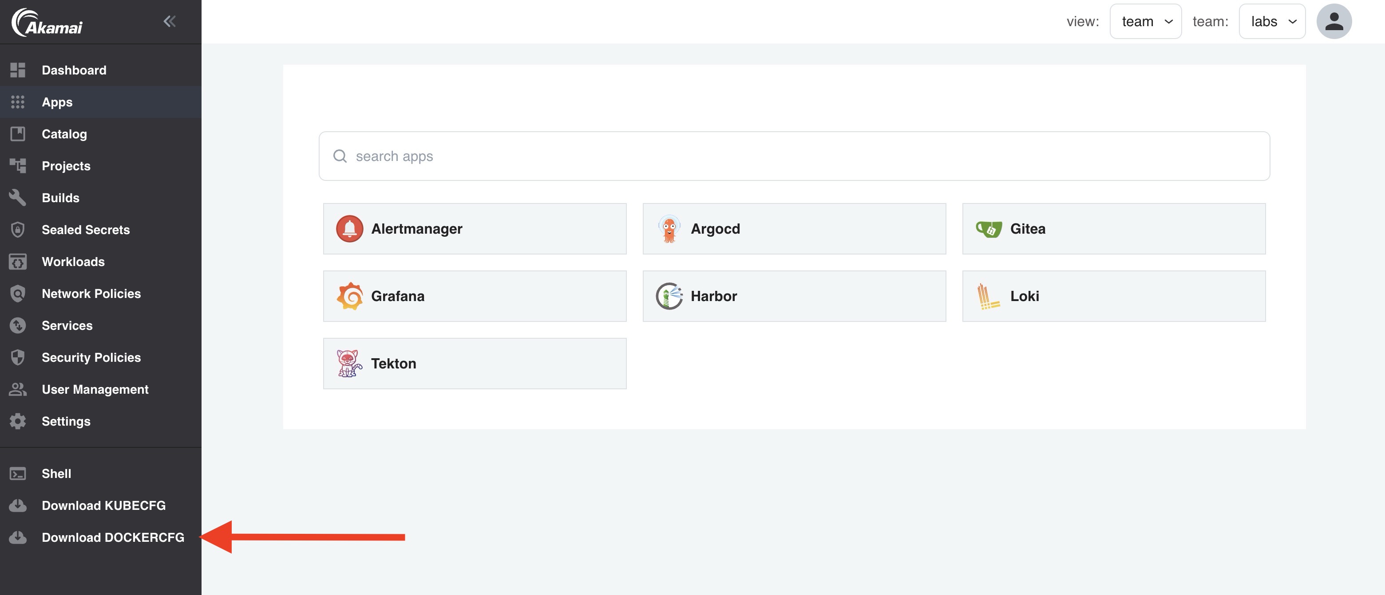Open the Harbor app card
This screenshot has width=1385, height=595.
794,297
